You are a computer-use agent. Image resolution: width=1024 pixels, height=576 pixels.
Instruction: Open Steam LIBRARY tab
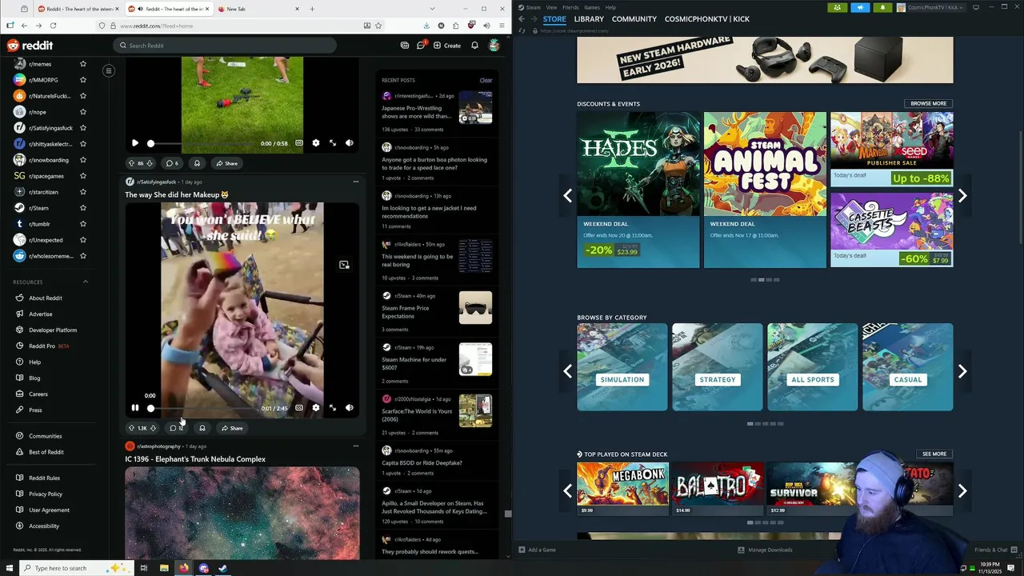click(589, 19)
